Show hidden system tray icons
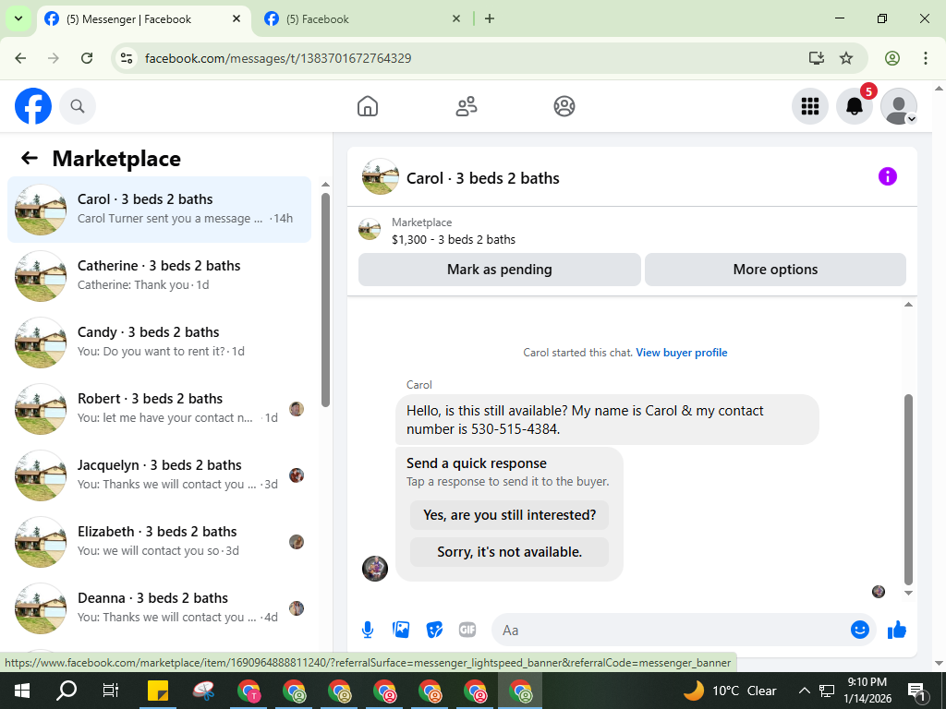The width and height of the screenshot is (946, 709). [805, 691]
